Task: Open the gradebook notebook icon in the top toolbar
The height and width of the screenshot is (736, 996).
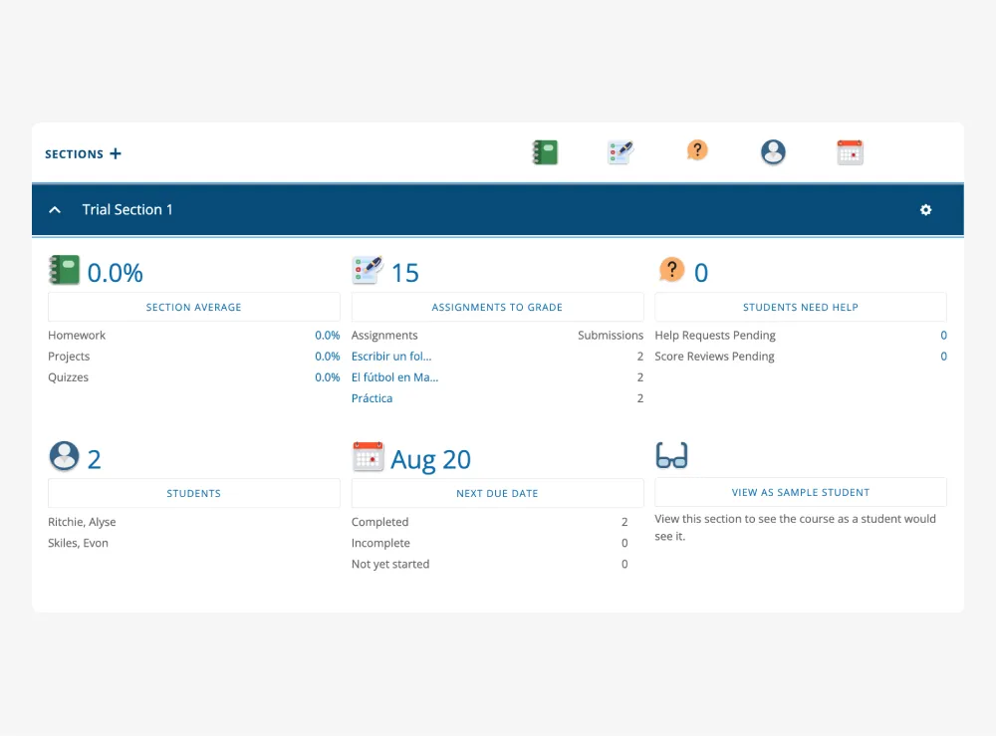Action: [x=544, y=152]
